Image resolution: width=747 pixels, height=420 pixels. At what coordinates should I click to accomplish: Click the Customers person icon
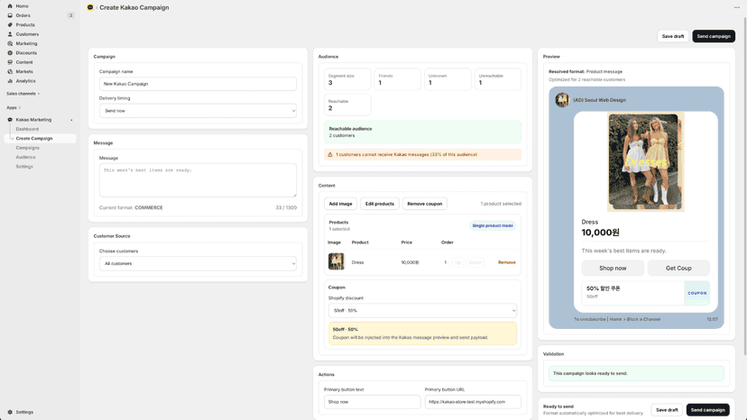tap(10, 34)
